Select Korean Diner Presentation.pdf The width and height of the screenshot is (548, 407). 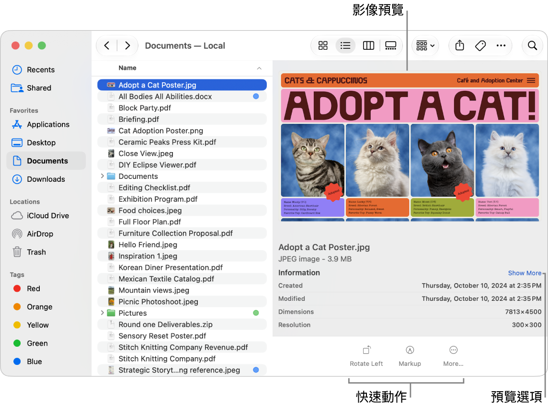point(182,267)
